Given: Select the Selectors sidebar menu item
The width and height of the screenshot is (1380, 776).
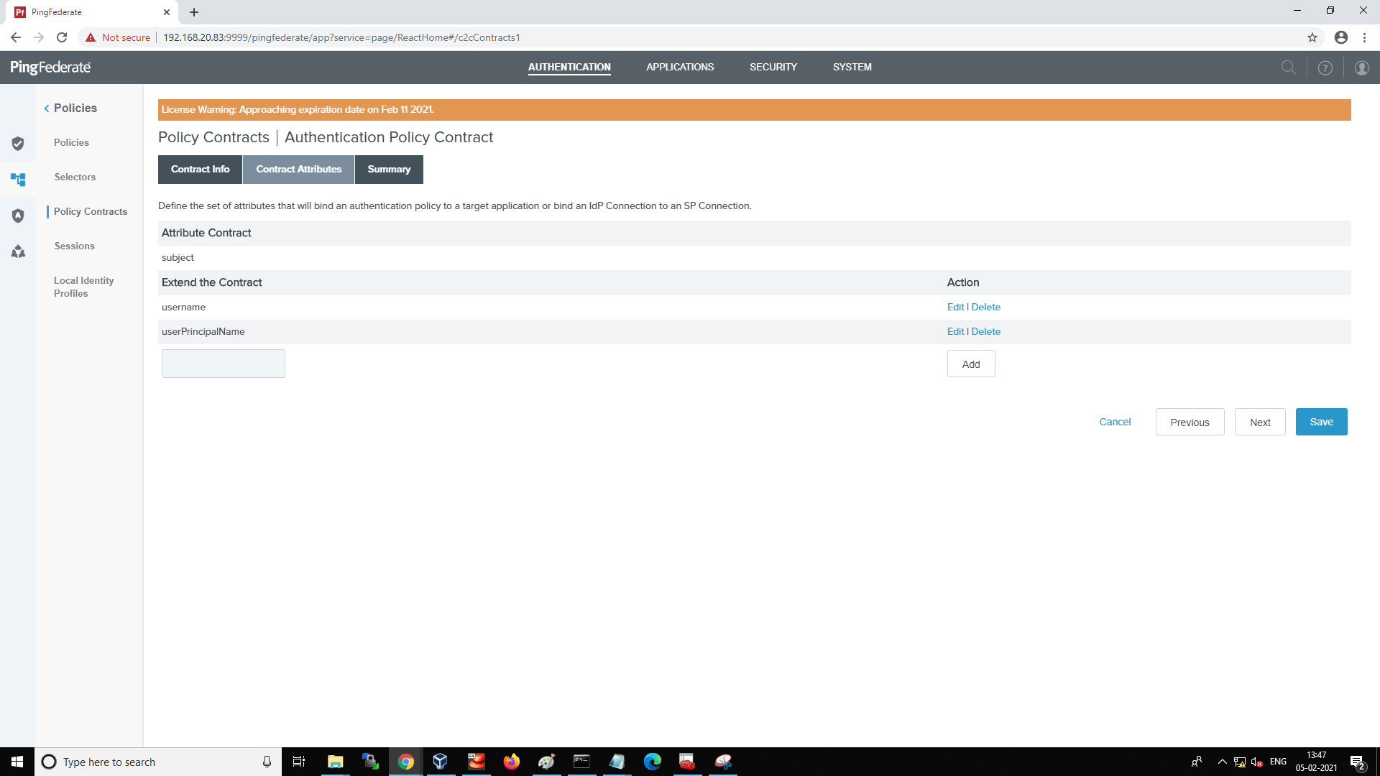Looking at the screenshot, I should coord(74,177).
